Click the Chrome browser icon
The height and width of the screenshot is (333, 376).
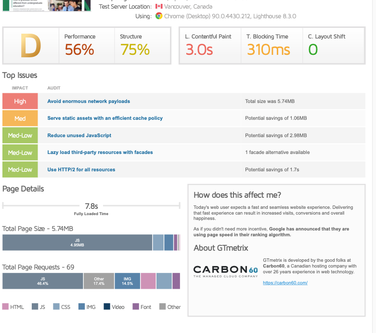coord(159,16)
